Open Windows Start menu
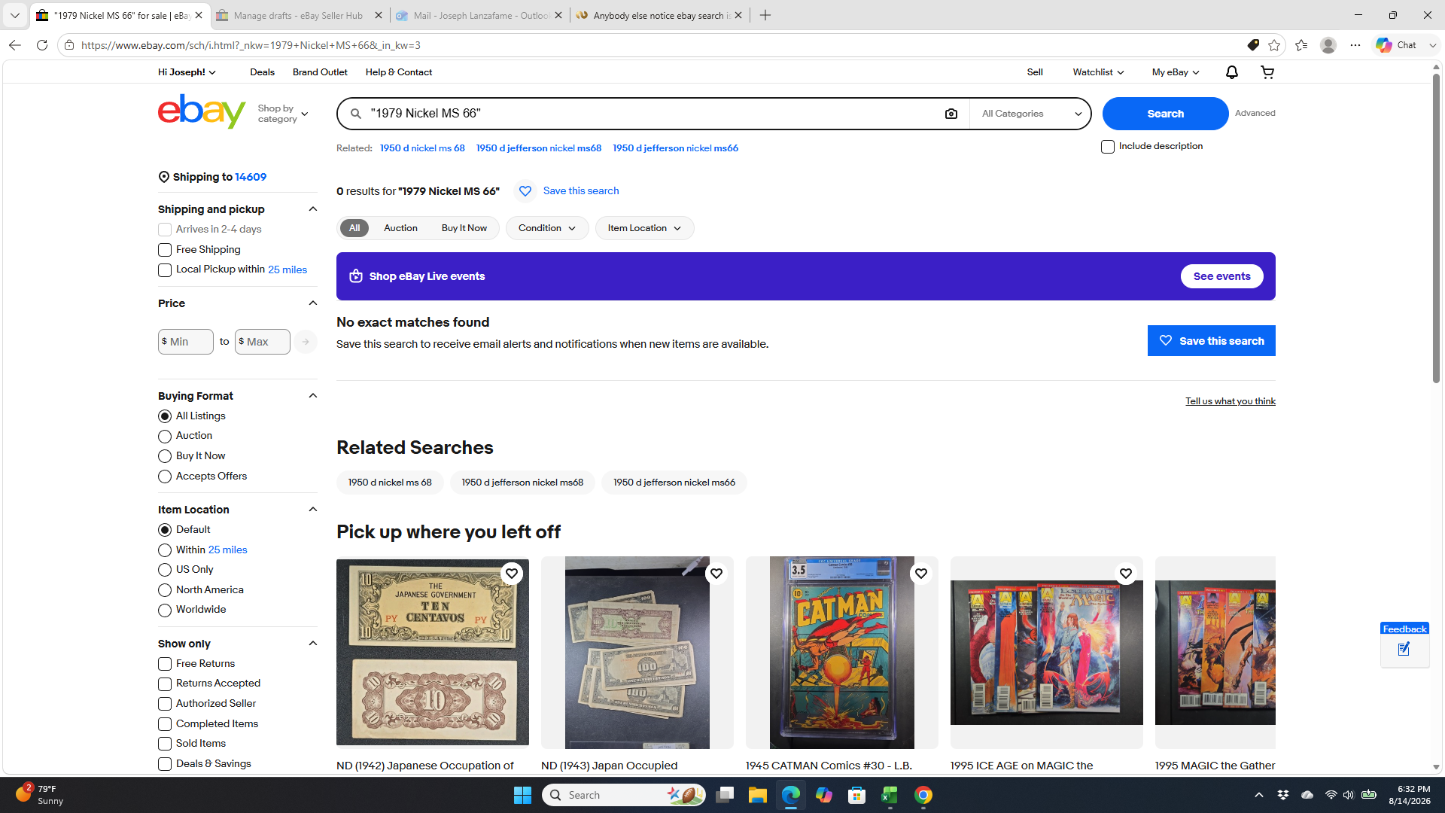The width and height of the screenshot is (1445, 813). point(522,795)
